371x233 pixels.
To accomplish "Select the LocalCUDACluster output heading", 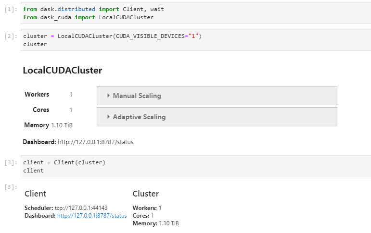I will 63,71.
